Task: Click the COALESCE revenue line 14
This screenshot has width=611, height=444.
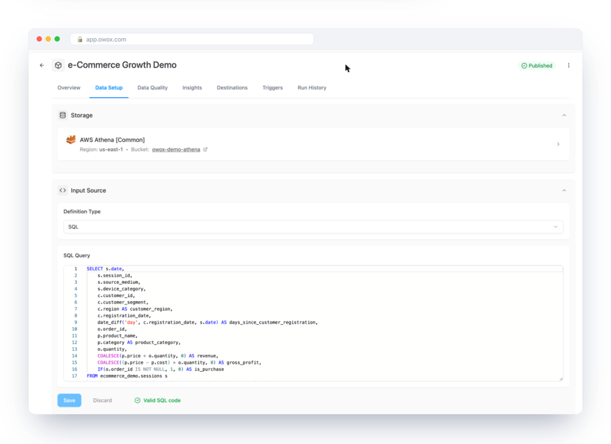Action: pyautogui.click(x=158, y=356)
